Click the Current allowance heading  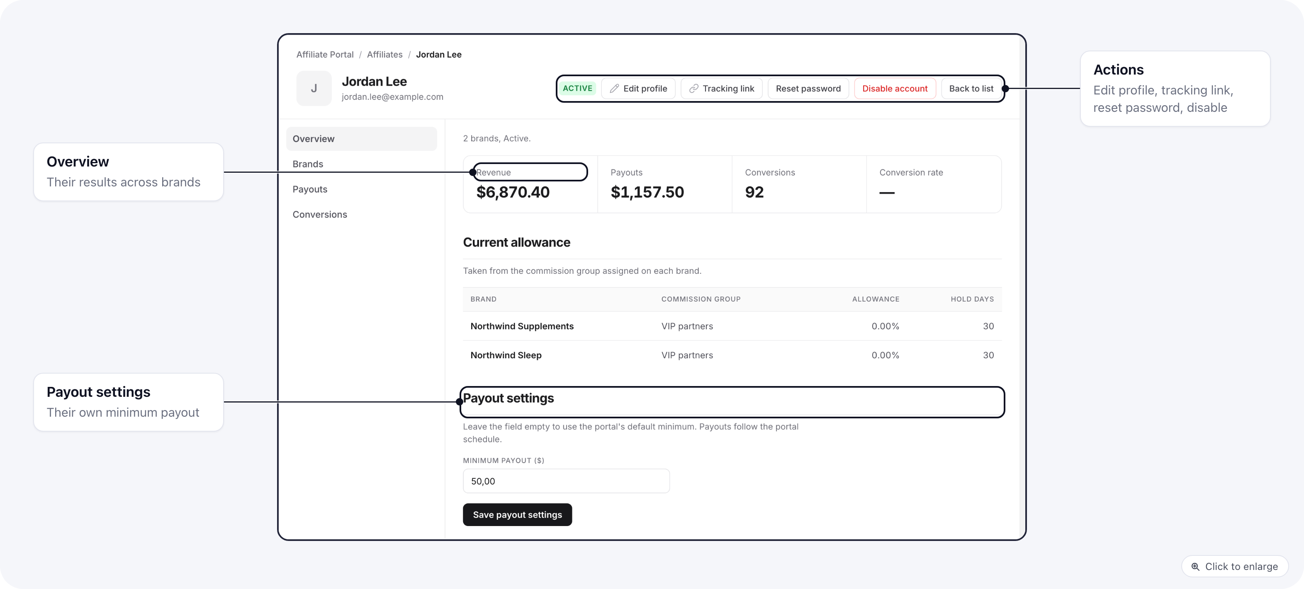(516, 242)
